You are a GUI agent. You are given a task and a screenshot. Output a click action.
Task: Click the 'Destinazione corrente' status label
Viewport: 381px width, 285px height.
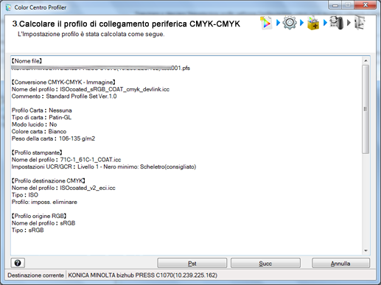coord(35,275)
